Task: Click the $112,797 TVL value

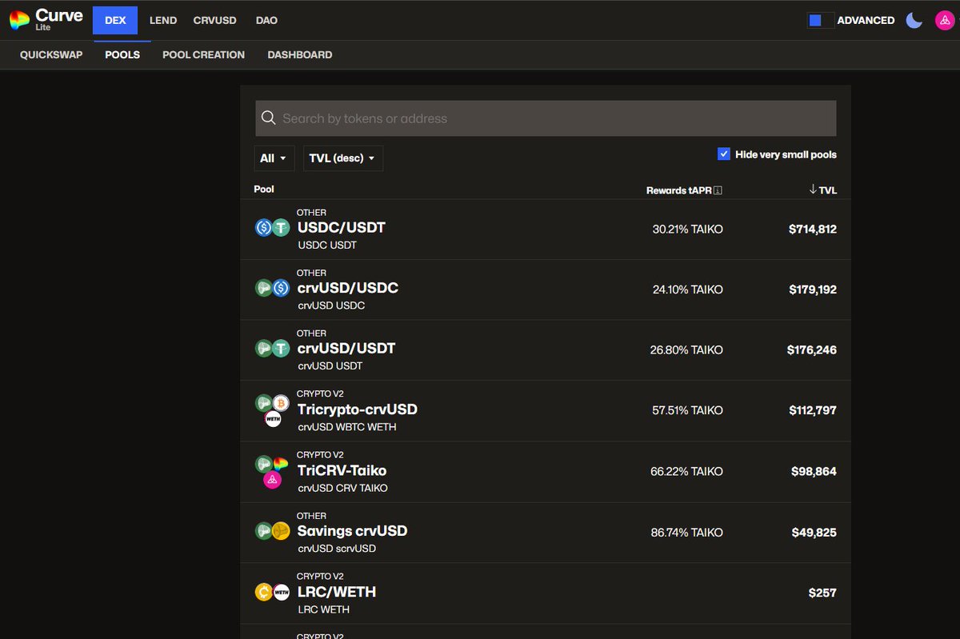Action: (x=813, y=410)
